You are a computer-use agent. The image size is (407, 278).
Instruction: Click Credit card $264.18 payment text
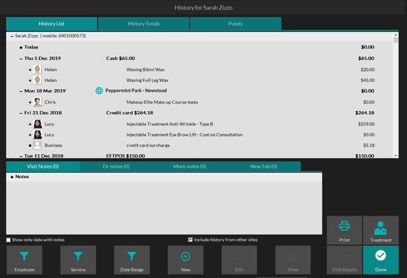coord(129,113)
